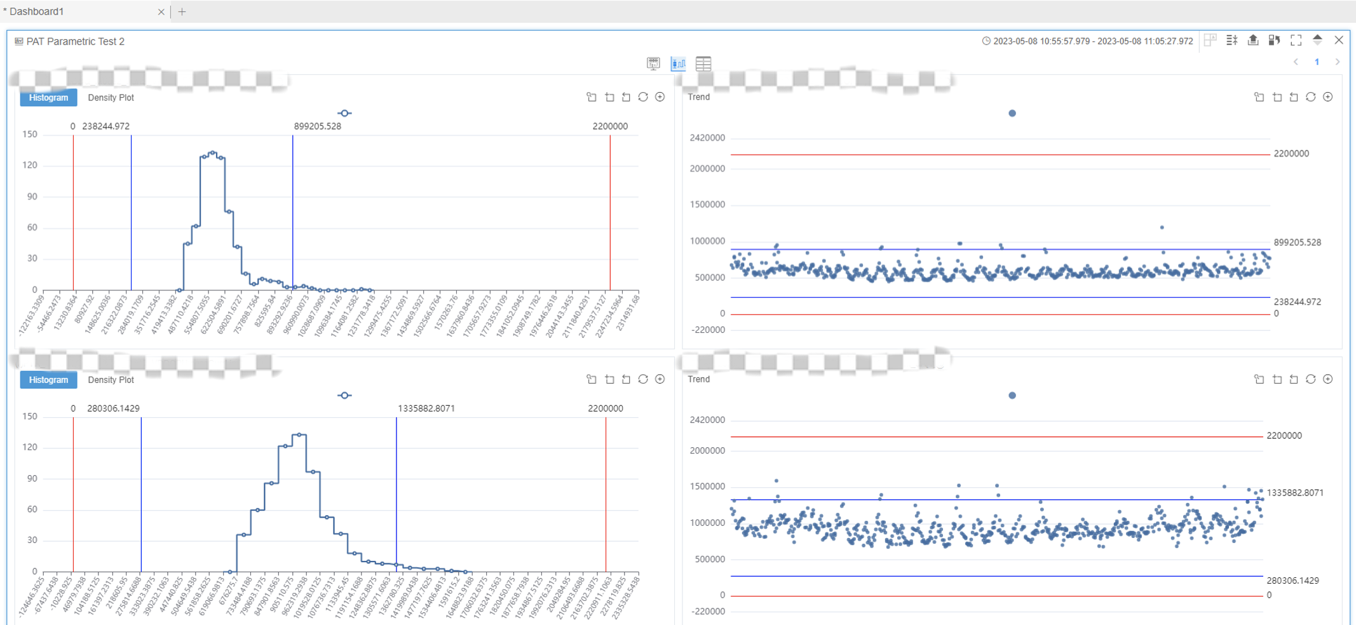Go to the previous page arrow
The width and height of the screenshot is (1356, 625).
1296,62
